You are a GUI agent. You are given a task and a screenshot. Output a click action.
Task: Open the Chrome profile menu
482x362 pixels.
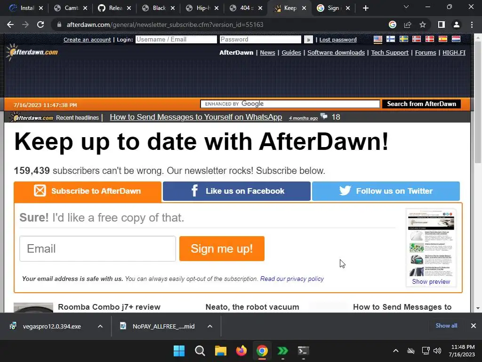point(457,25)
